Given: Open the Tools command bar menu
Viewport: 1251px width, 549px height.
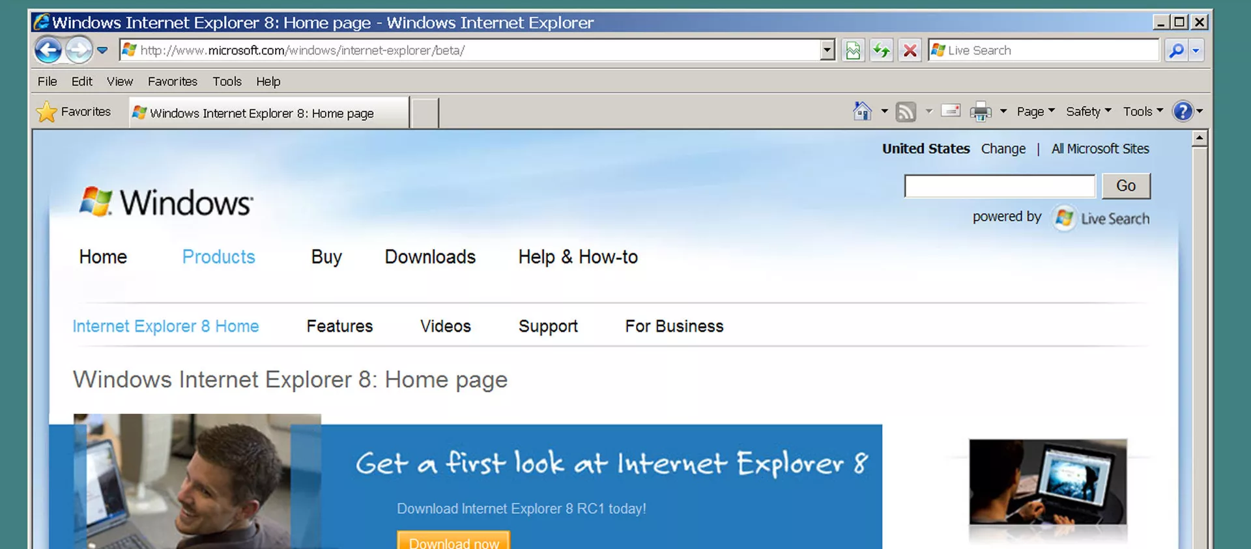Looking at the screenshot, I should [1143, 111].
